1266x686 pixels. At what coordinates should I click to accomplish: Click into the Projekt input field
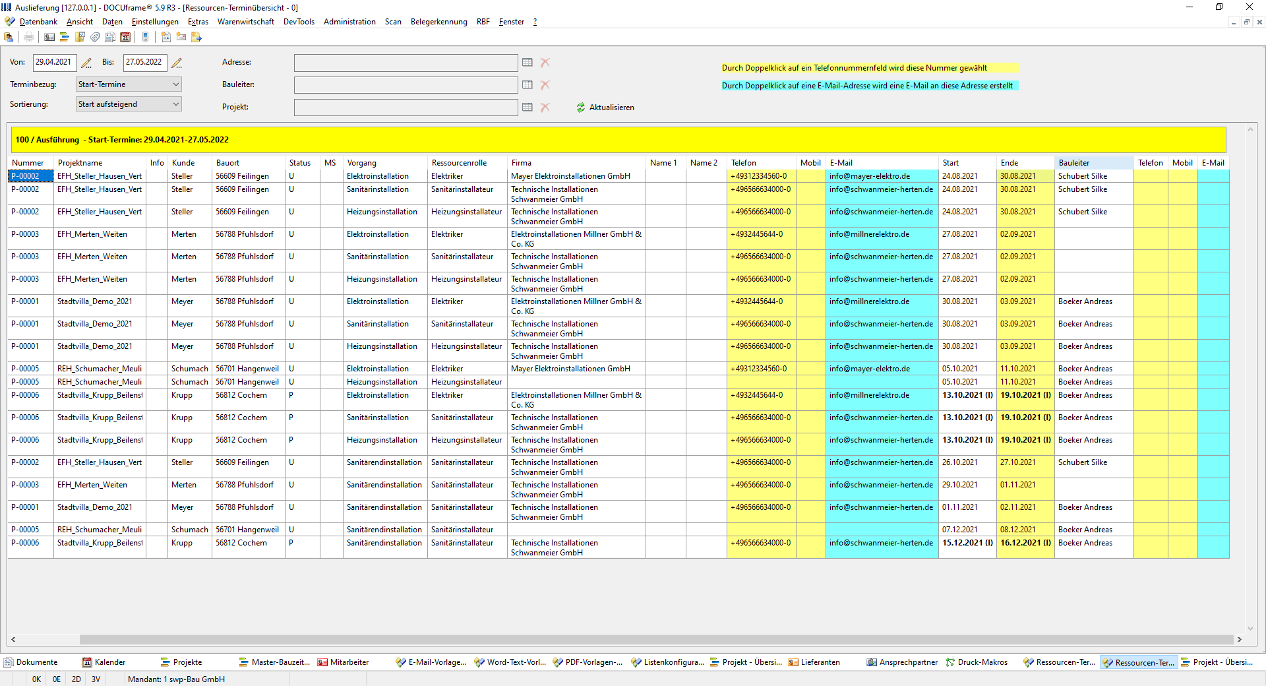pos(406,108)
